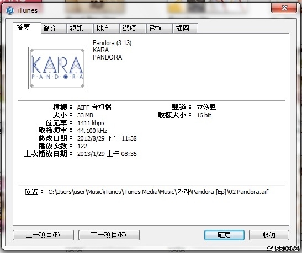Click last played 2013/1/29 上午 08:35
302x253 pixels.
pyautogui.click(x=107, y=154)
